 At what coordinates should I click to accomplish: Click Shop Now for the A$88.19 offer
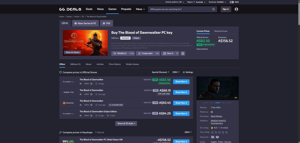[x=181, y=92]
